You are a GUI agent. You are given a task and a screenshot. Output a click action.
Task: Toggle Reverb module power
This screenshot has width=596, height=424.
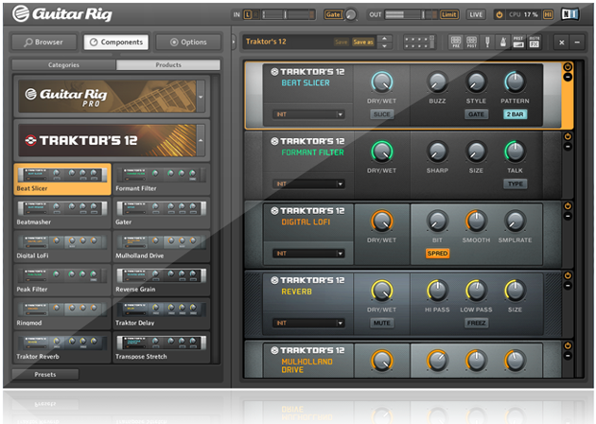point(568,275)
